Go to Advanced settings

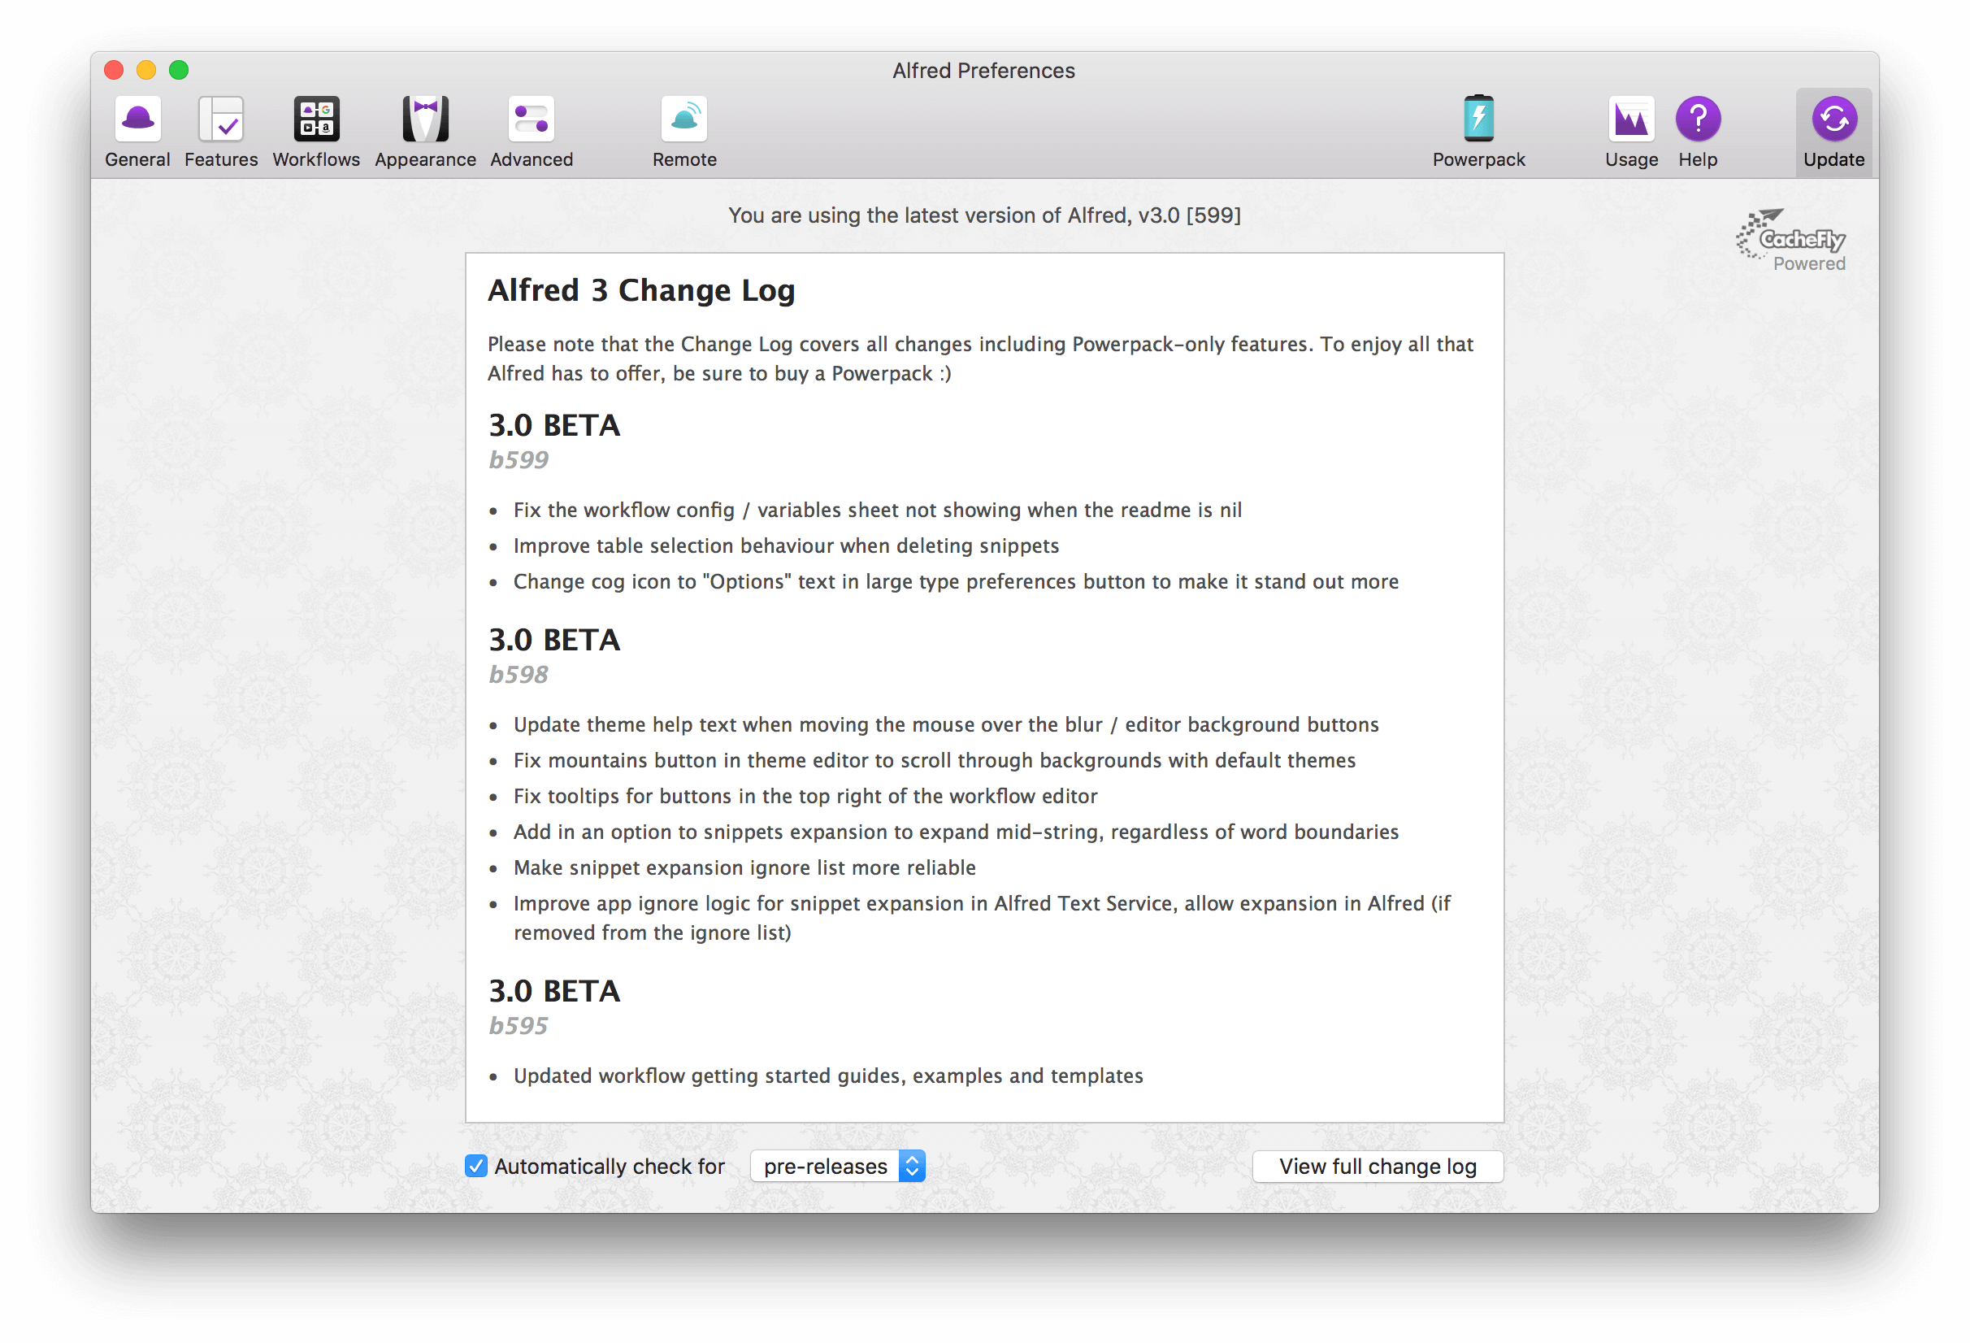pos(532,133)
